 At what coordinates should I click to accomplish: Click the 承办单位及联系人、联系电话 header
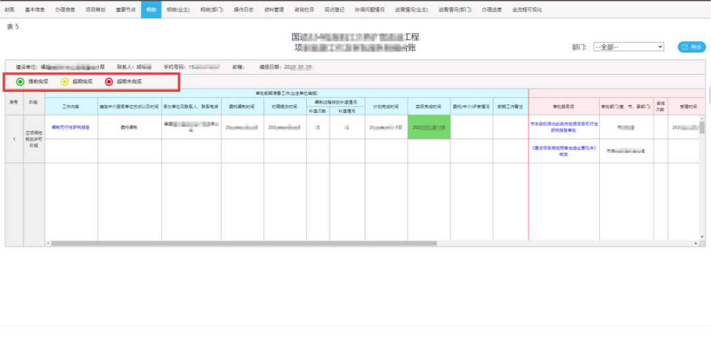click(192, 106)
